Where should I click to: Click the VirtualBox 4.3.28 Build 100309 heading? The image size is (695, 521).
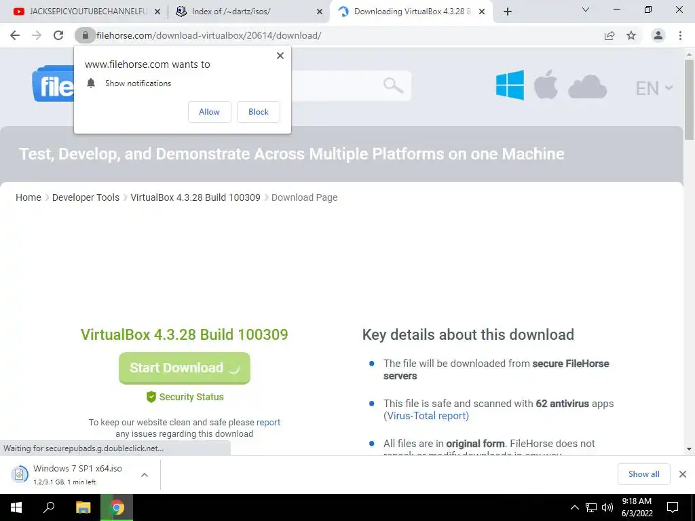pyautogui.click(x=185, y=334)
